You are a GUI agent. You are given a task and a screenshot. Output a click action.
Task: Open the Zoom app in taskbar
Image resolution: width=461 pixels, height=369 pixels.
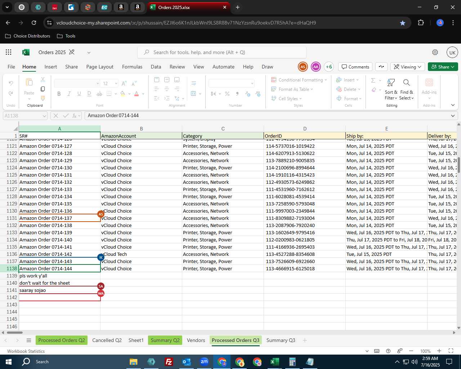point(204,362)
